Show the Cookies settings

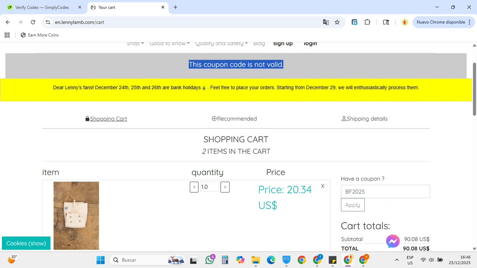point(26,243)
